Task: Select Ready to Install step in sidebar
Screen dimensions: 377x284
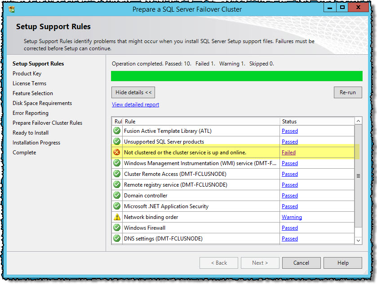Action: tap(31, 132)
